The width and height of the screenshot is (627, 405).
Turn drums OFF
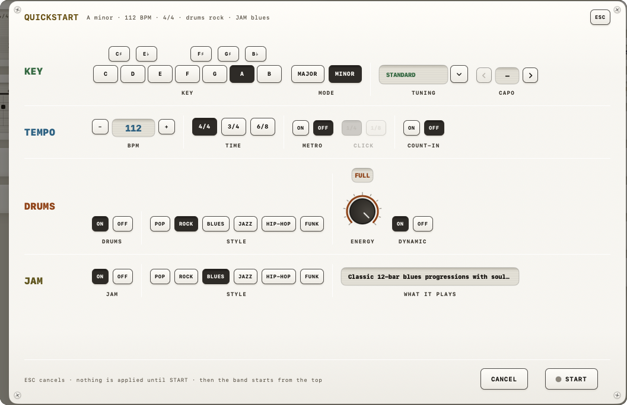point(122,224)
